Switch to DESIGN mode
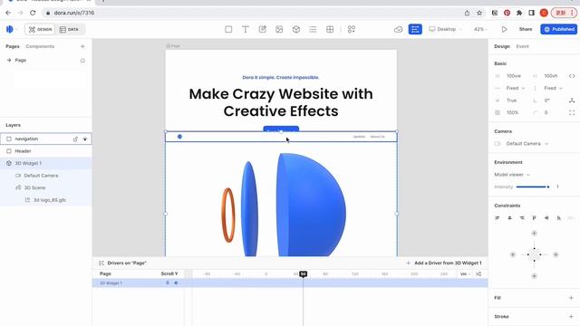580x326 pixels. [40, 29]
